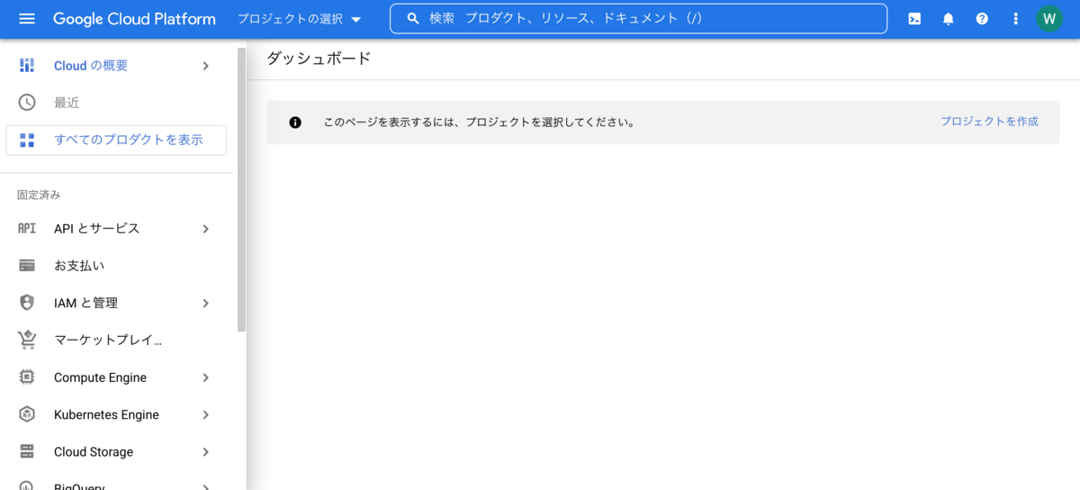Click the お支払い credit card icon
Screen dimensions: 1080x490
click(x=27, y=266)
